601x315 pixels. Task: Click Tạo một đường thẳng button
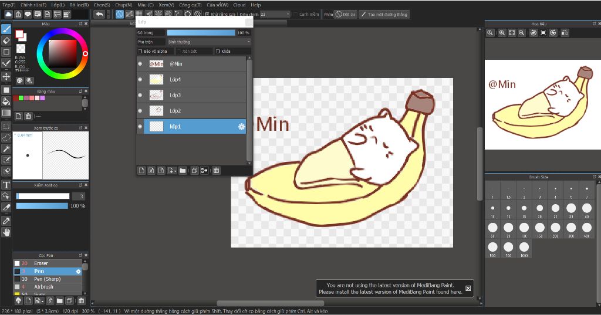pos(384,14)
